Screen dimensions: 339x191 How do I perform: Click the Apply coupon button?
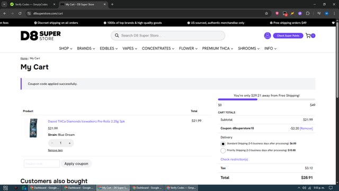pyautogui.click(x=76, y=164)
